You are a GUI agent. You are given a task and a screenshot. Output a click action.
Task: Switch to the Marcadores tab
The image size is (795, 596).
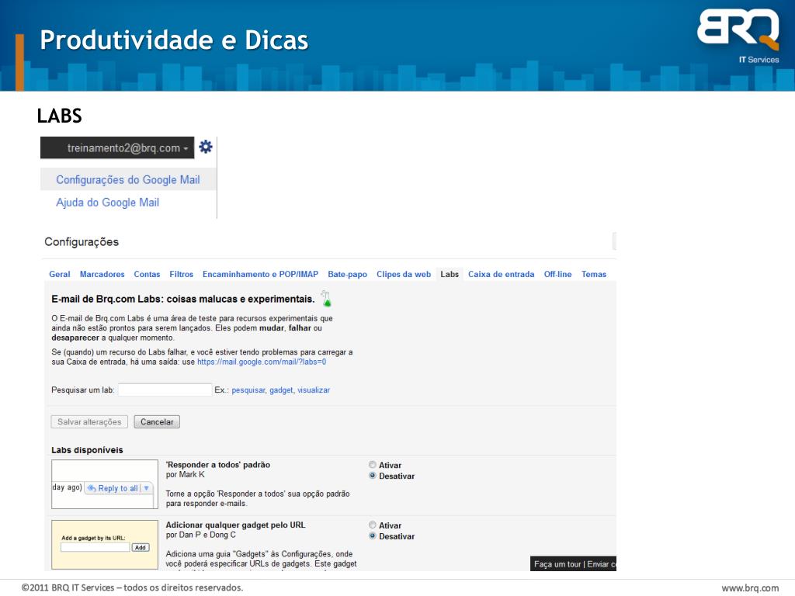102,274
